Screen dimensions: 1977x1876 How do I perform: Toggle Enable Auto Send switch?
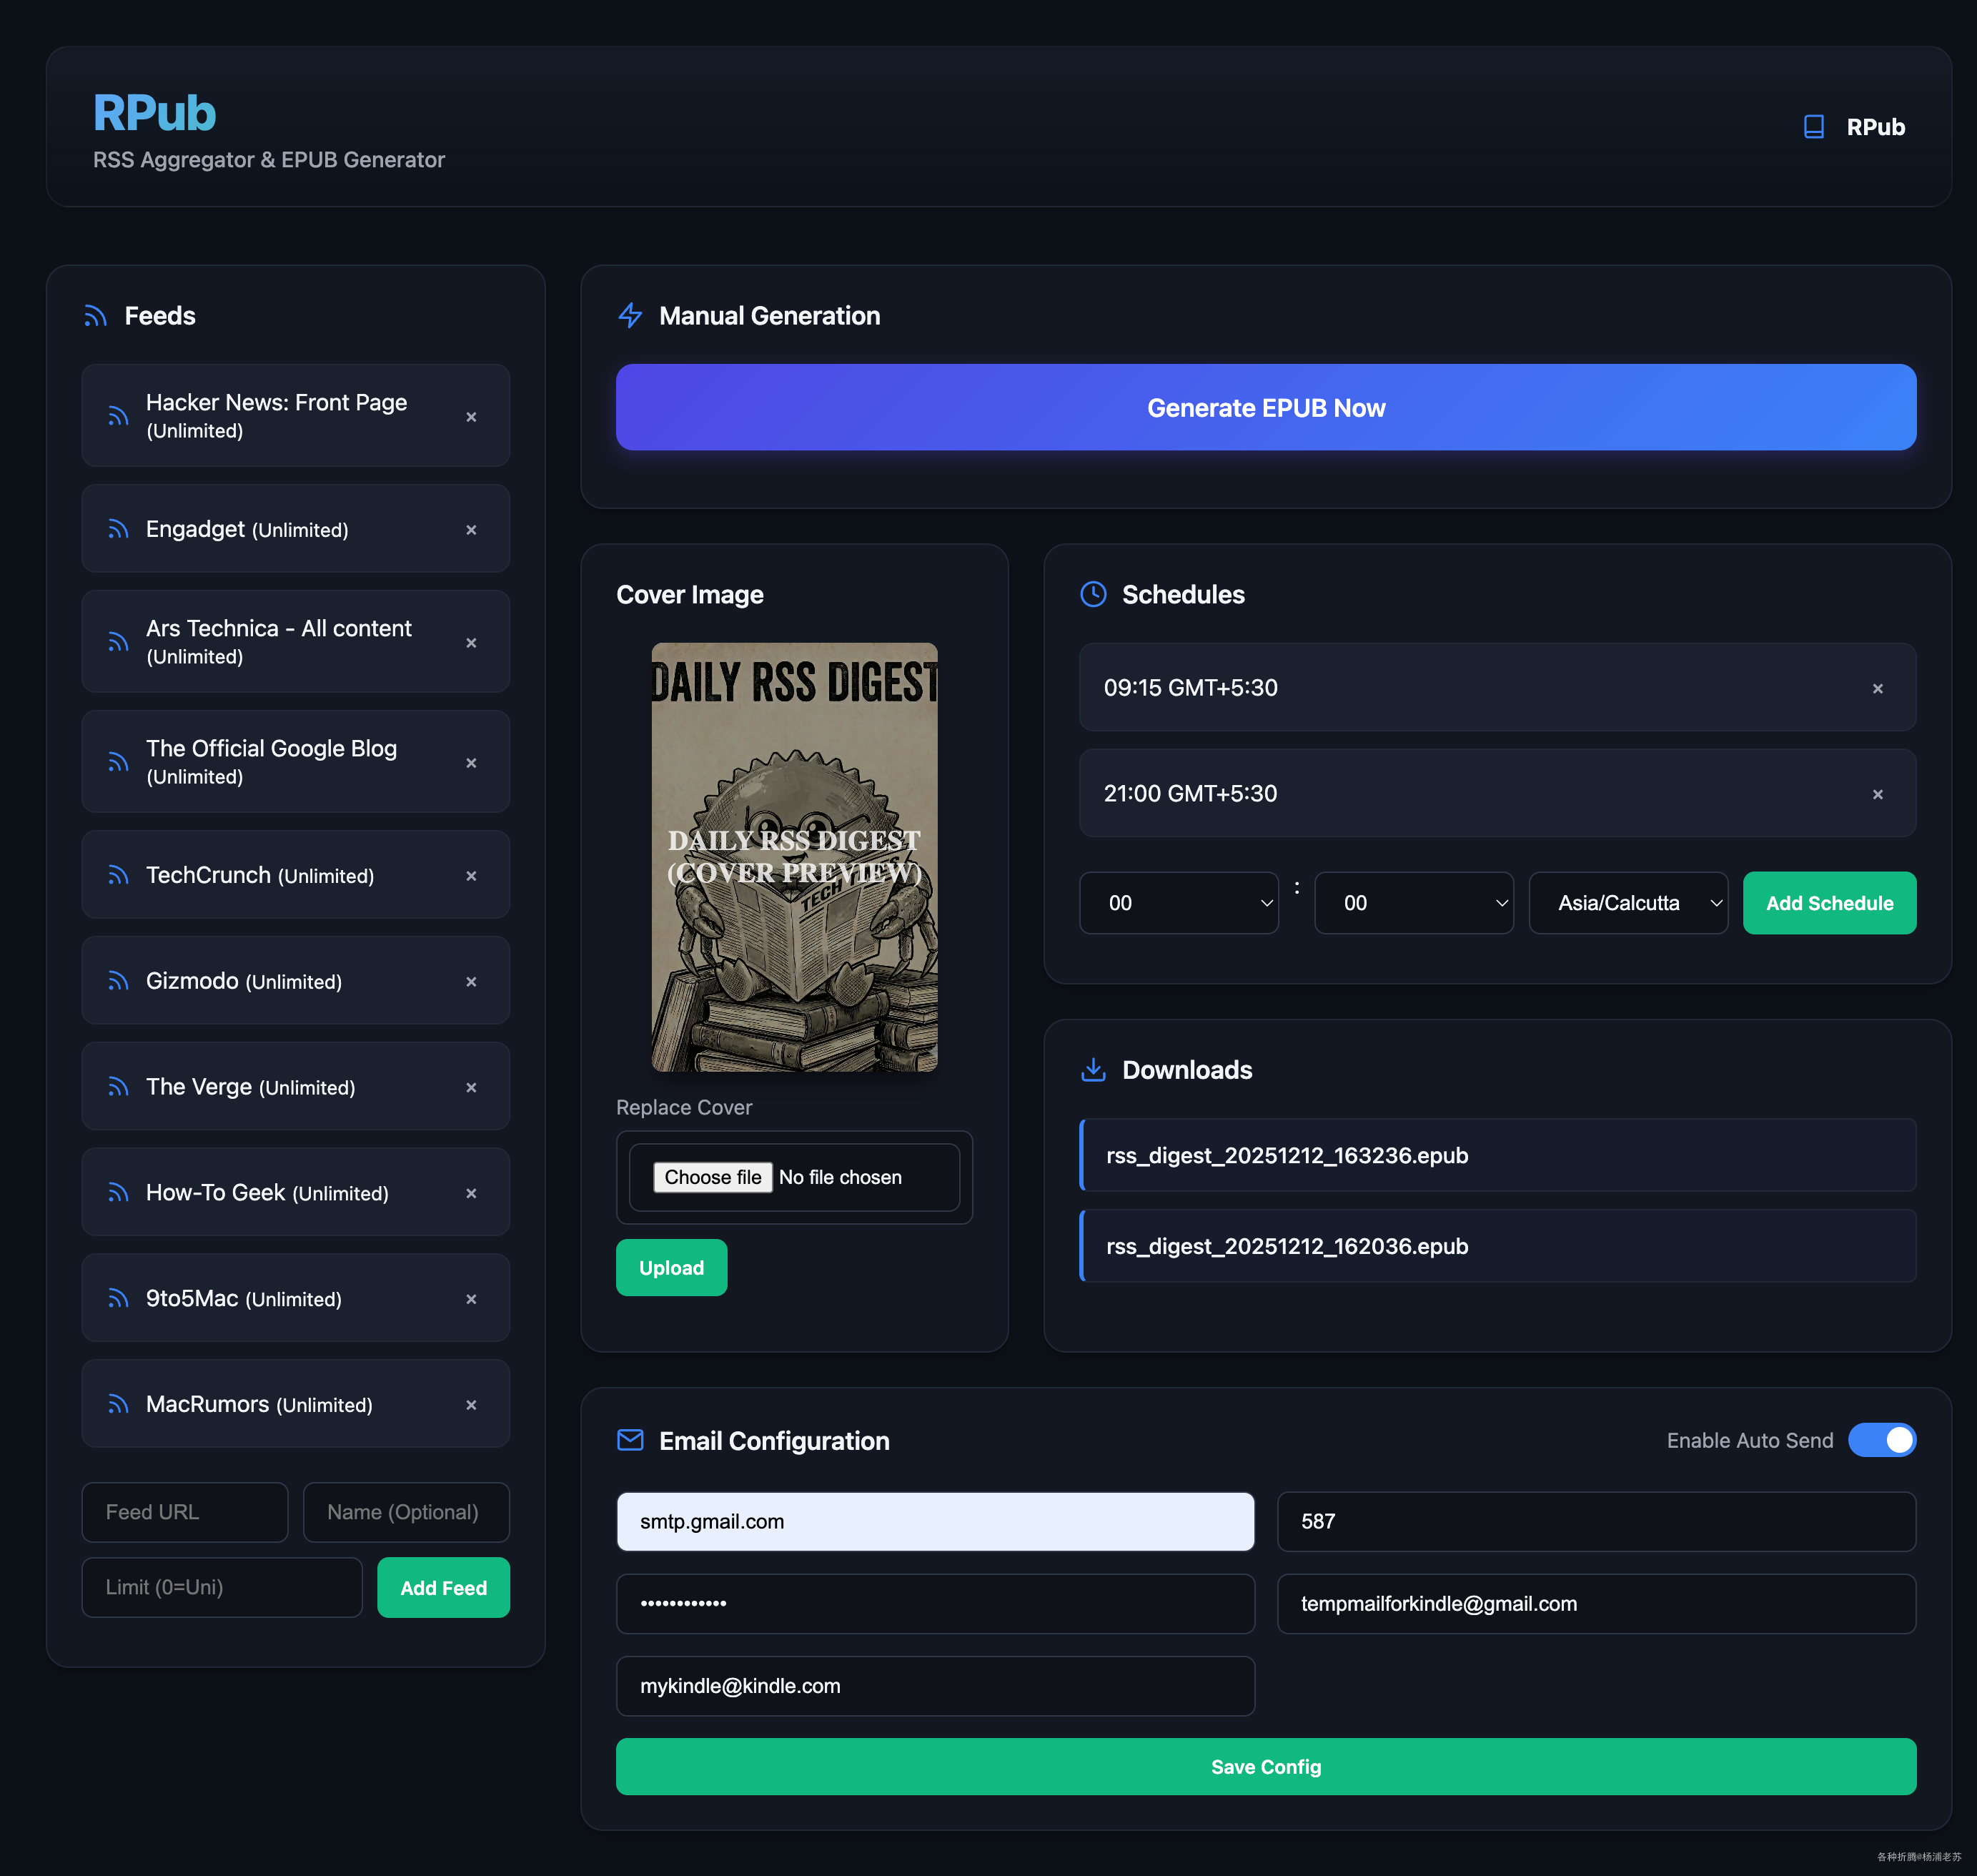point(1881,1440)
